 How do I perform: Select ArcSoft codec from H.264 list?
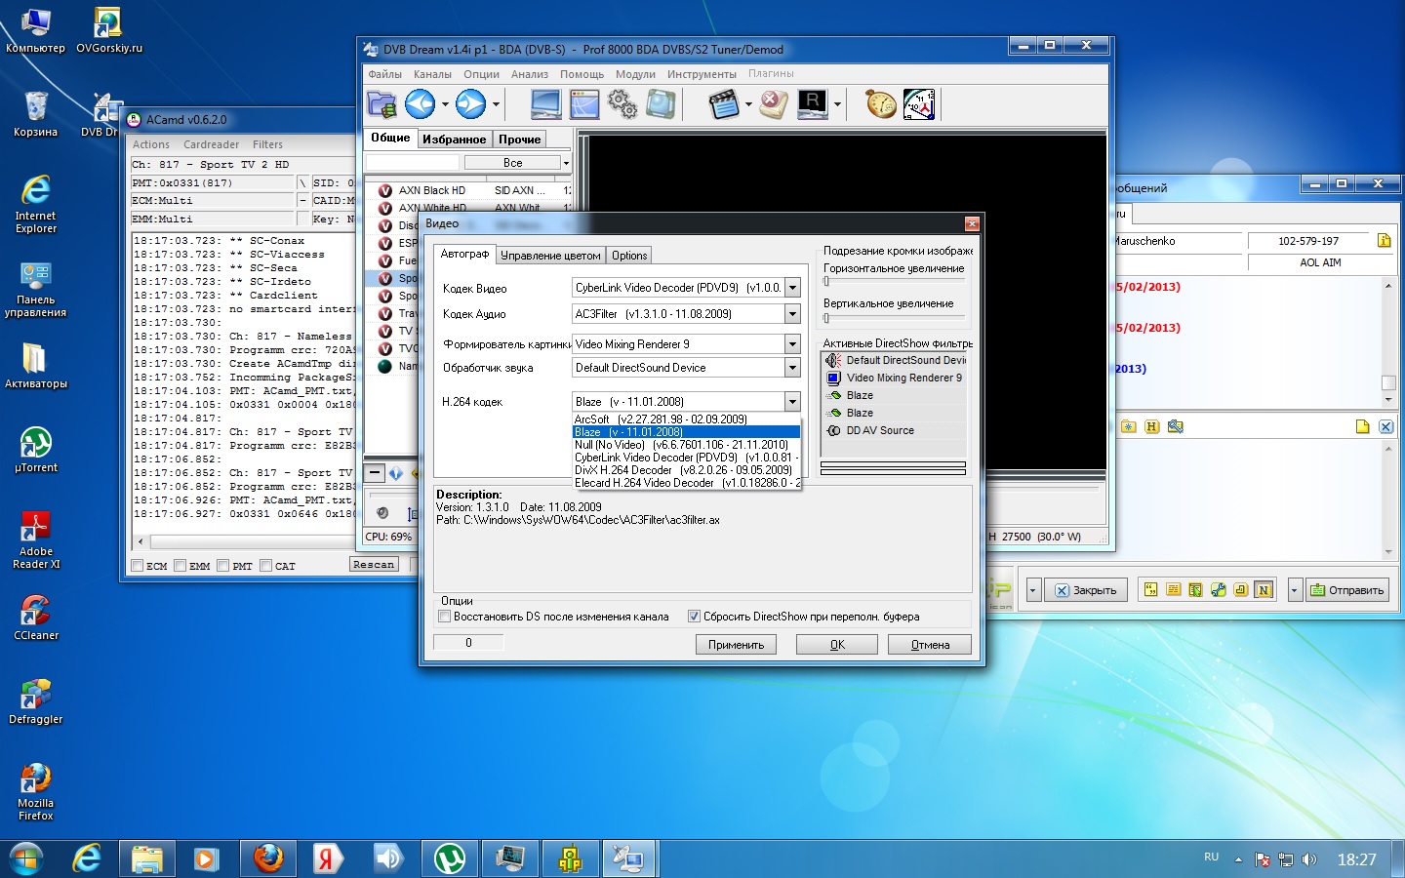tap(686, 419)
